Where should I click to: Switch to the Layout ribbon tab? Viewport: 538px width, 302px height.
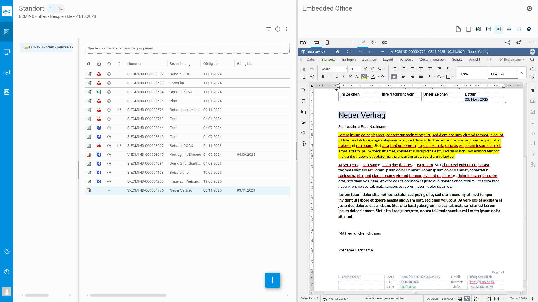(388, 60)
